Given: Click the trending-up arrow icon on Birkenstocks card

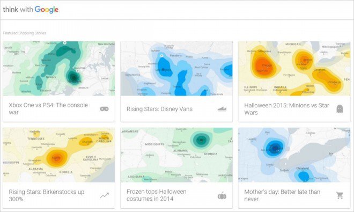Looking at the screenshot, I should 104,195.
